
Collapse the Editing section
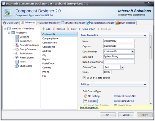click(x=145, y=84)
